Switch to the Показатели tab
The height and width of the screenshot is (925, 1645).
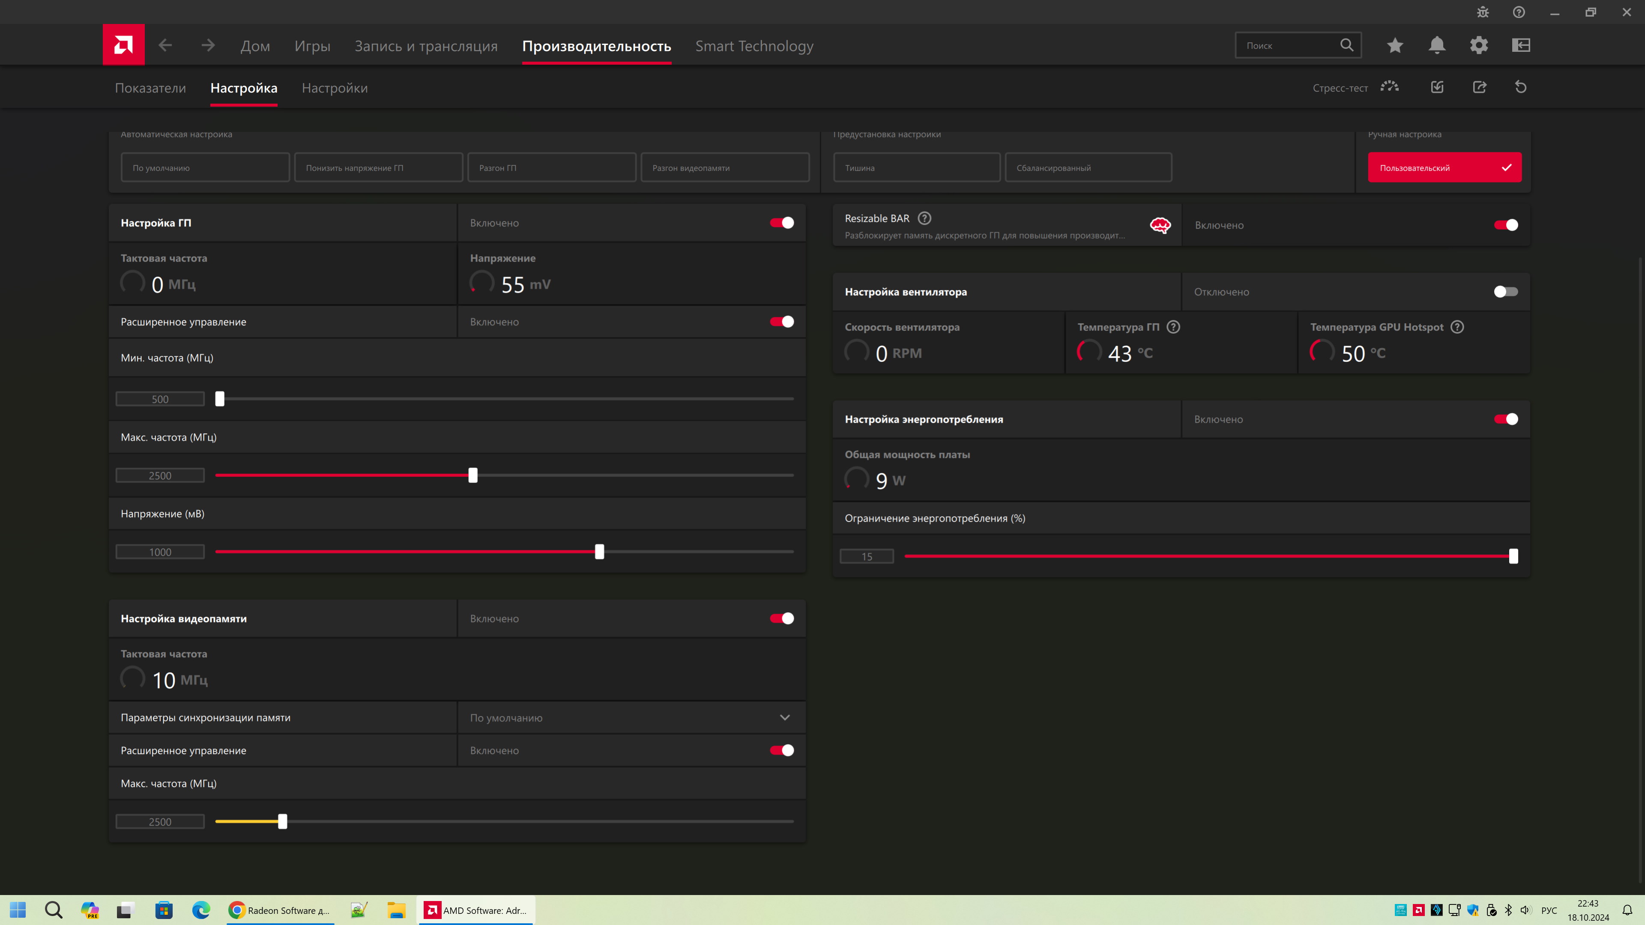150,88
